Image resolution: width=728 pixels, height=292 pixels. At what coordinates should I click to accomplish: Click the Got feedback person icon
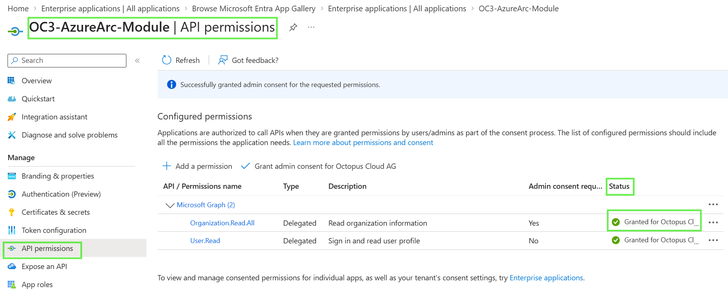[223, 60]
